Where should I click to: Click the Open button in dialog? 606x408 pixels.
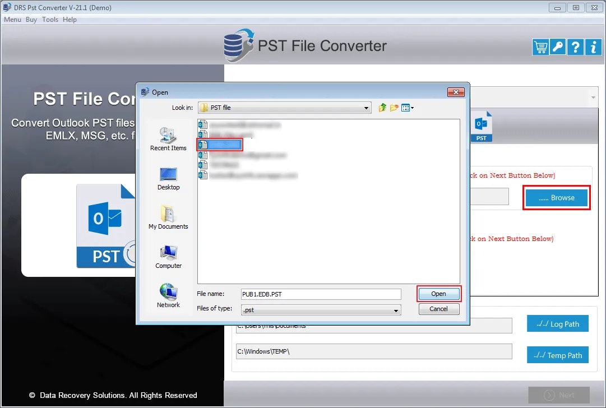click(x=438, y=294)
